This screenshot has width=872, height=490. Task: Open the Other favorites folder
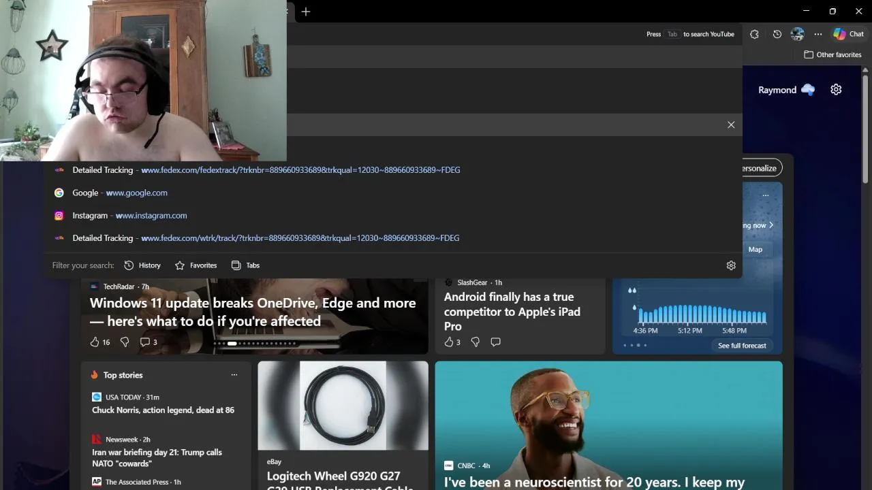tap(832, 54)
